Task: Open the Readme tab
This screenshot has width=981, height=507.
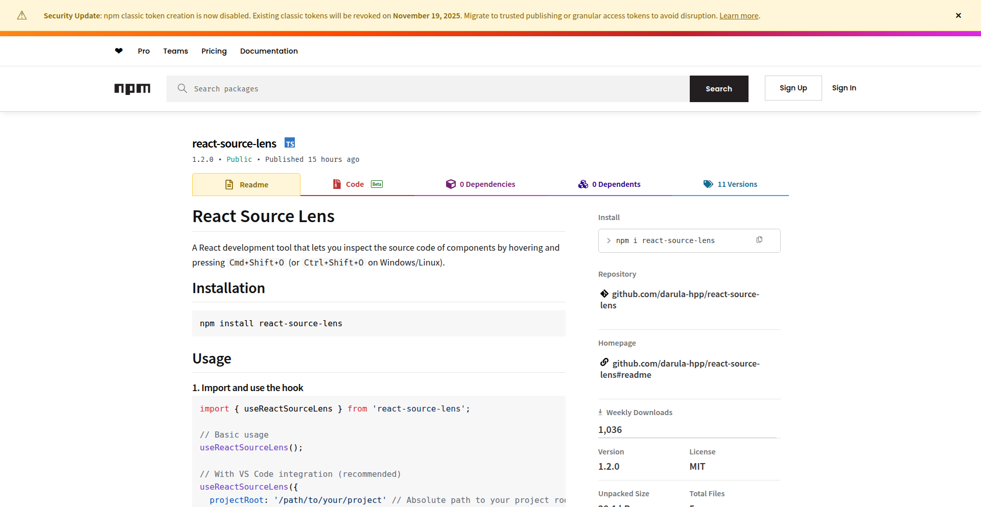Action: 246,185
